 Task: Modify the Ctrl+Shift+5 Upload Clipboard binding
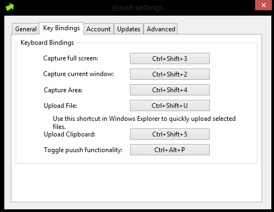click(x=170, y=134)
